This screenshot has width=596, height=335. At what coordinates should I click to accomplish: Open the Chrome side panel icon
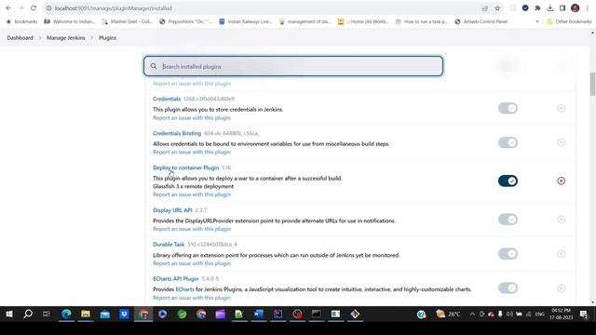pyautogui.click(x=562, y=8)
